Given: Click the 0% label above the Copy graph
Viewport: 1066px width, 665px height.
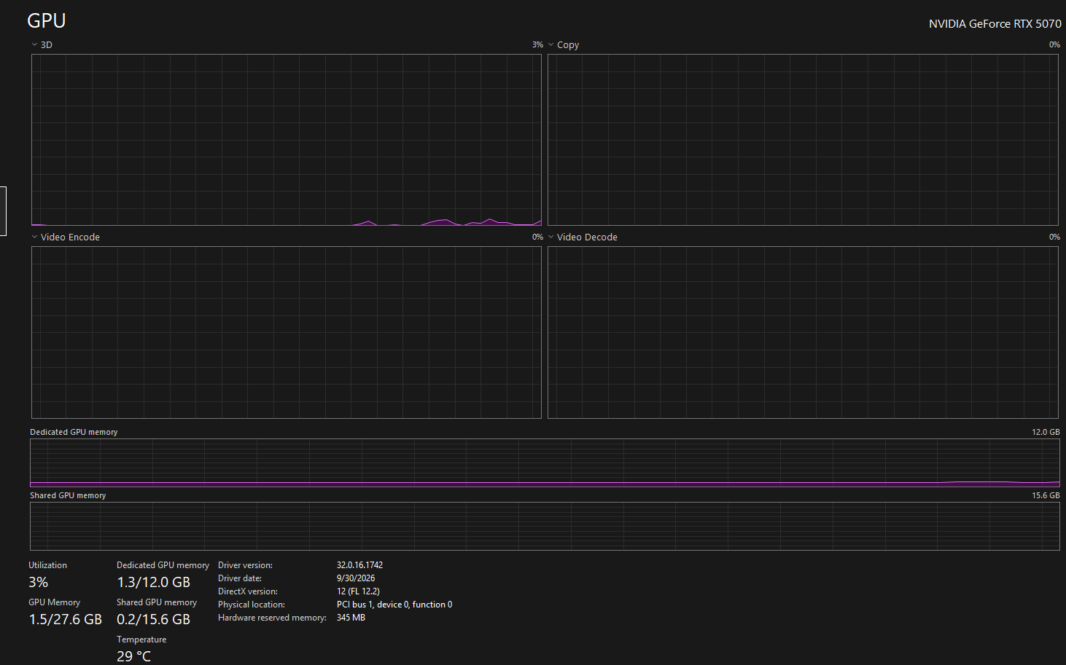Looking at the screenshot, I should coord(1054,44).
